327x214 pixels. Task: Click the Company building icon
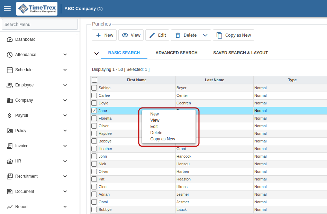(x=10, y=100)
